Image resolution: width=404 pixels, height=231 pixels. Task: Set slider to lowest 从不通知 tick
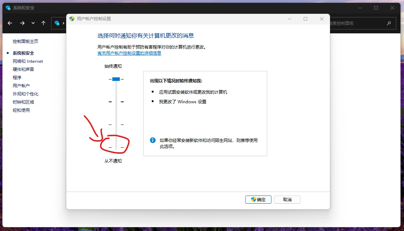(x=116, y=147)
